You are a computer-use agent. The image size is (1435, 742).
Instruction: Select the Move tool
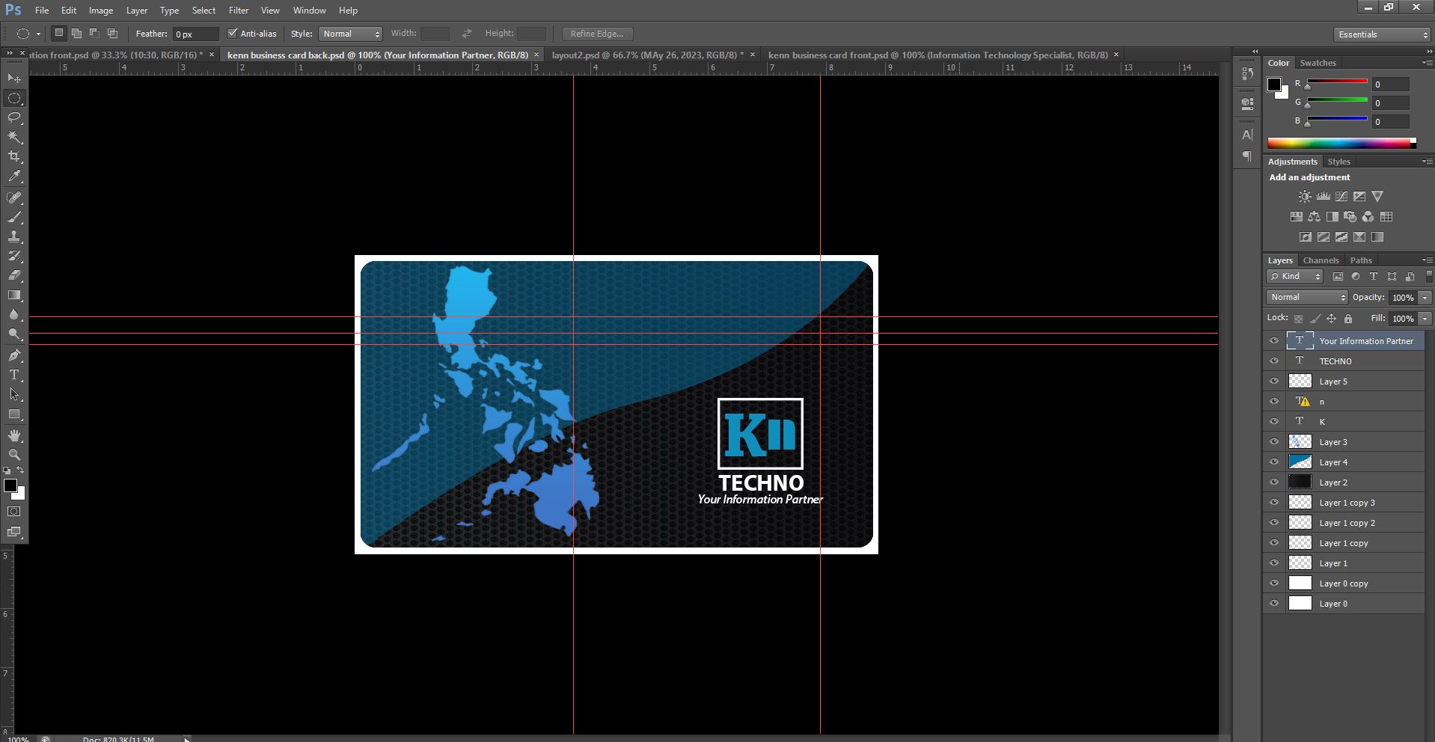14,79
